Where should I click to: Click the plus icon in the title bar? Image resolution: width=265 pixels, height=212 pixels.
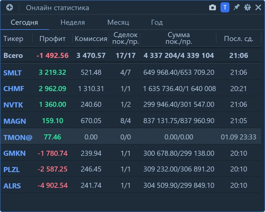[x=10, y=7]
